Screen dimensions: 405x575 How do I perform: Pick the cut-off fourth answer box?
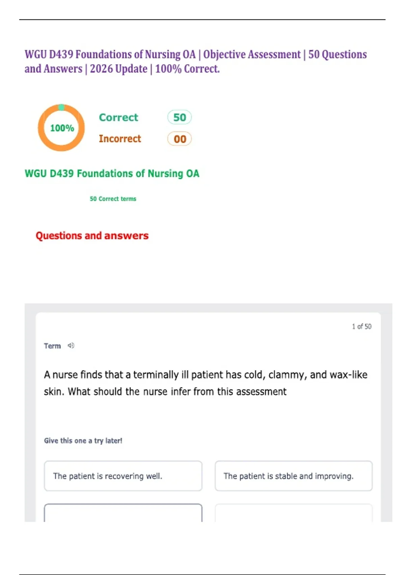point(294,513)
